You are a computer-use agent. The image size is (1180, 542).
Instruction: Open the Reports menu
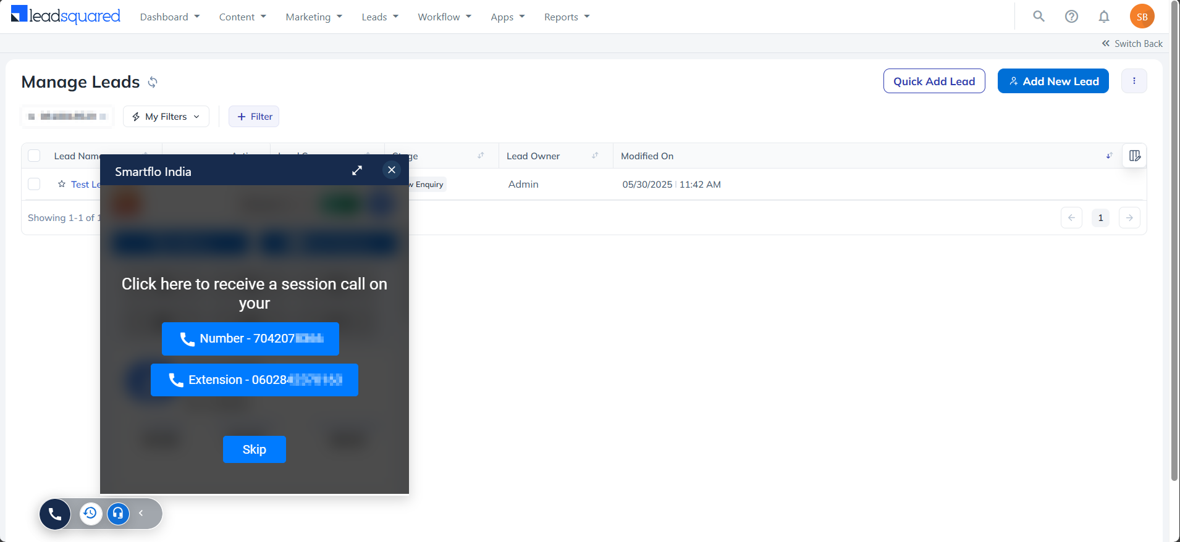tap(567, 17)
